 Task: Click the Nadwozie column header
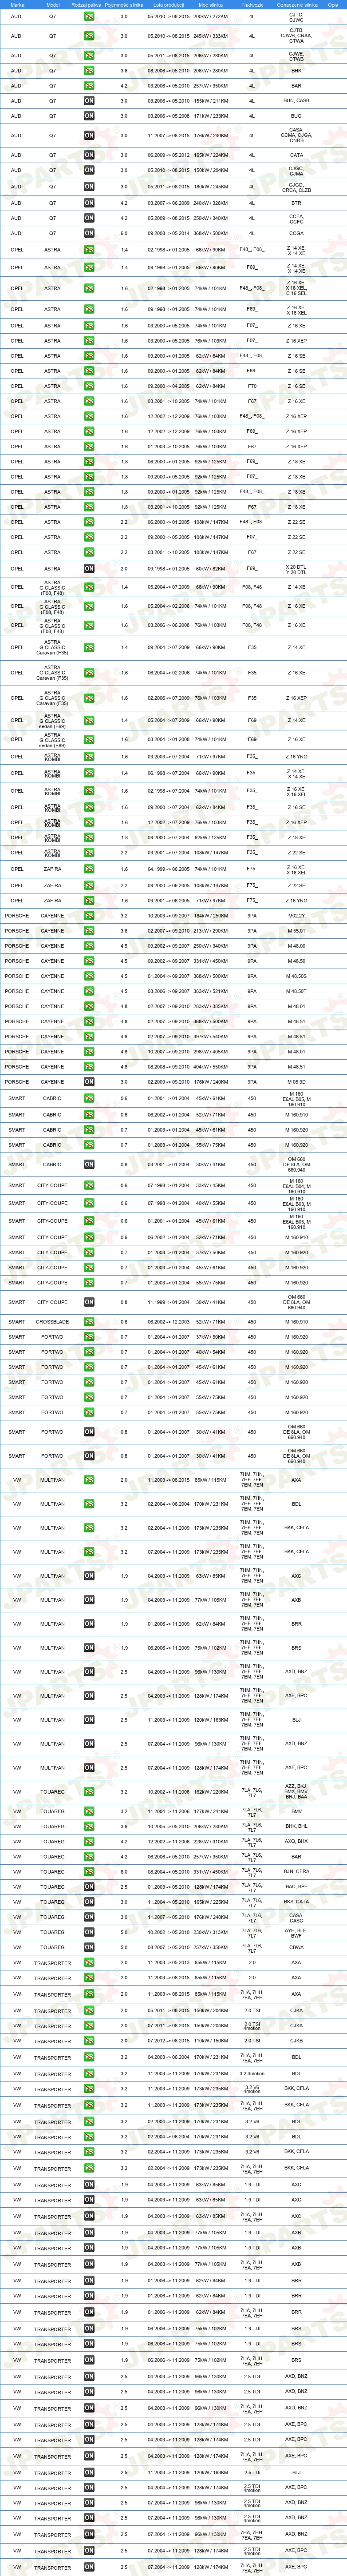(252, 4)
